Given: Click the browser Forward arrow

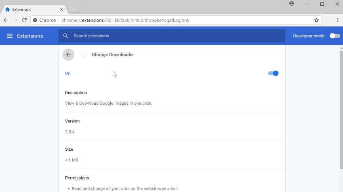Looking at the screenshot, I should [x=15, y=20].
